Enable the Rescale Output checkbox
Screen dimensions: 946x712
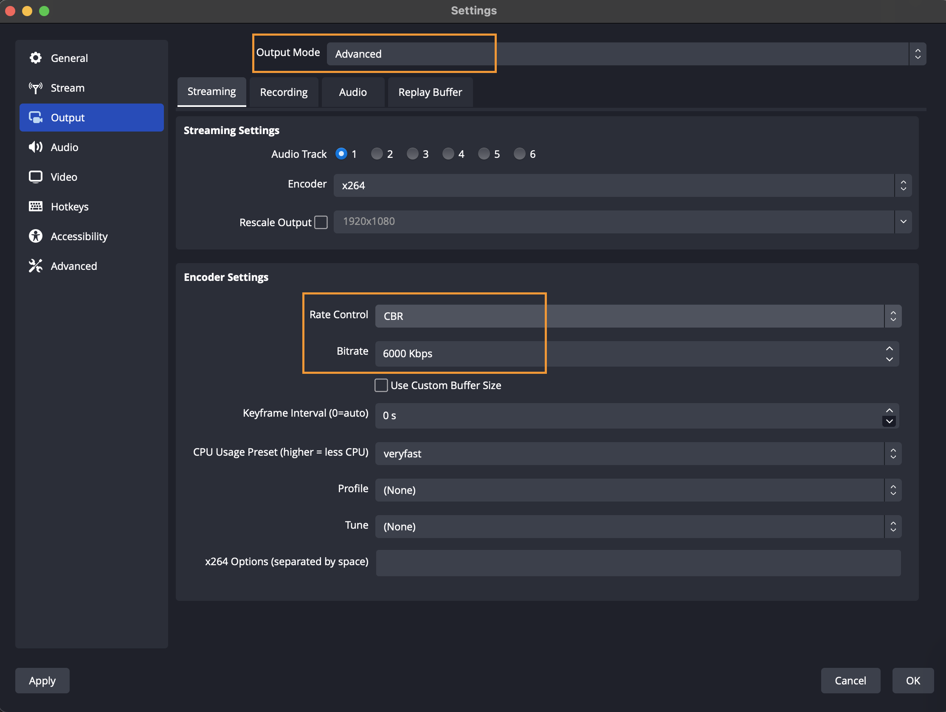pos(321,222)
